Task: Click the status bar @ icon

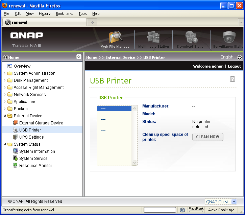Action: point(182,210)
